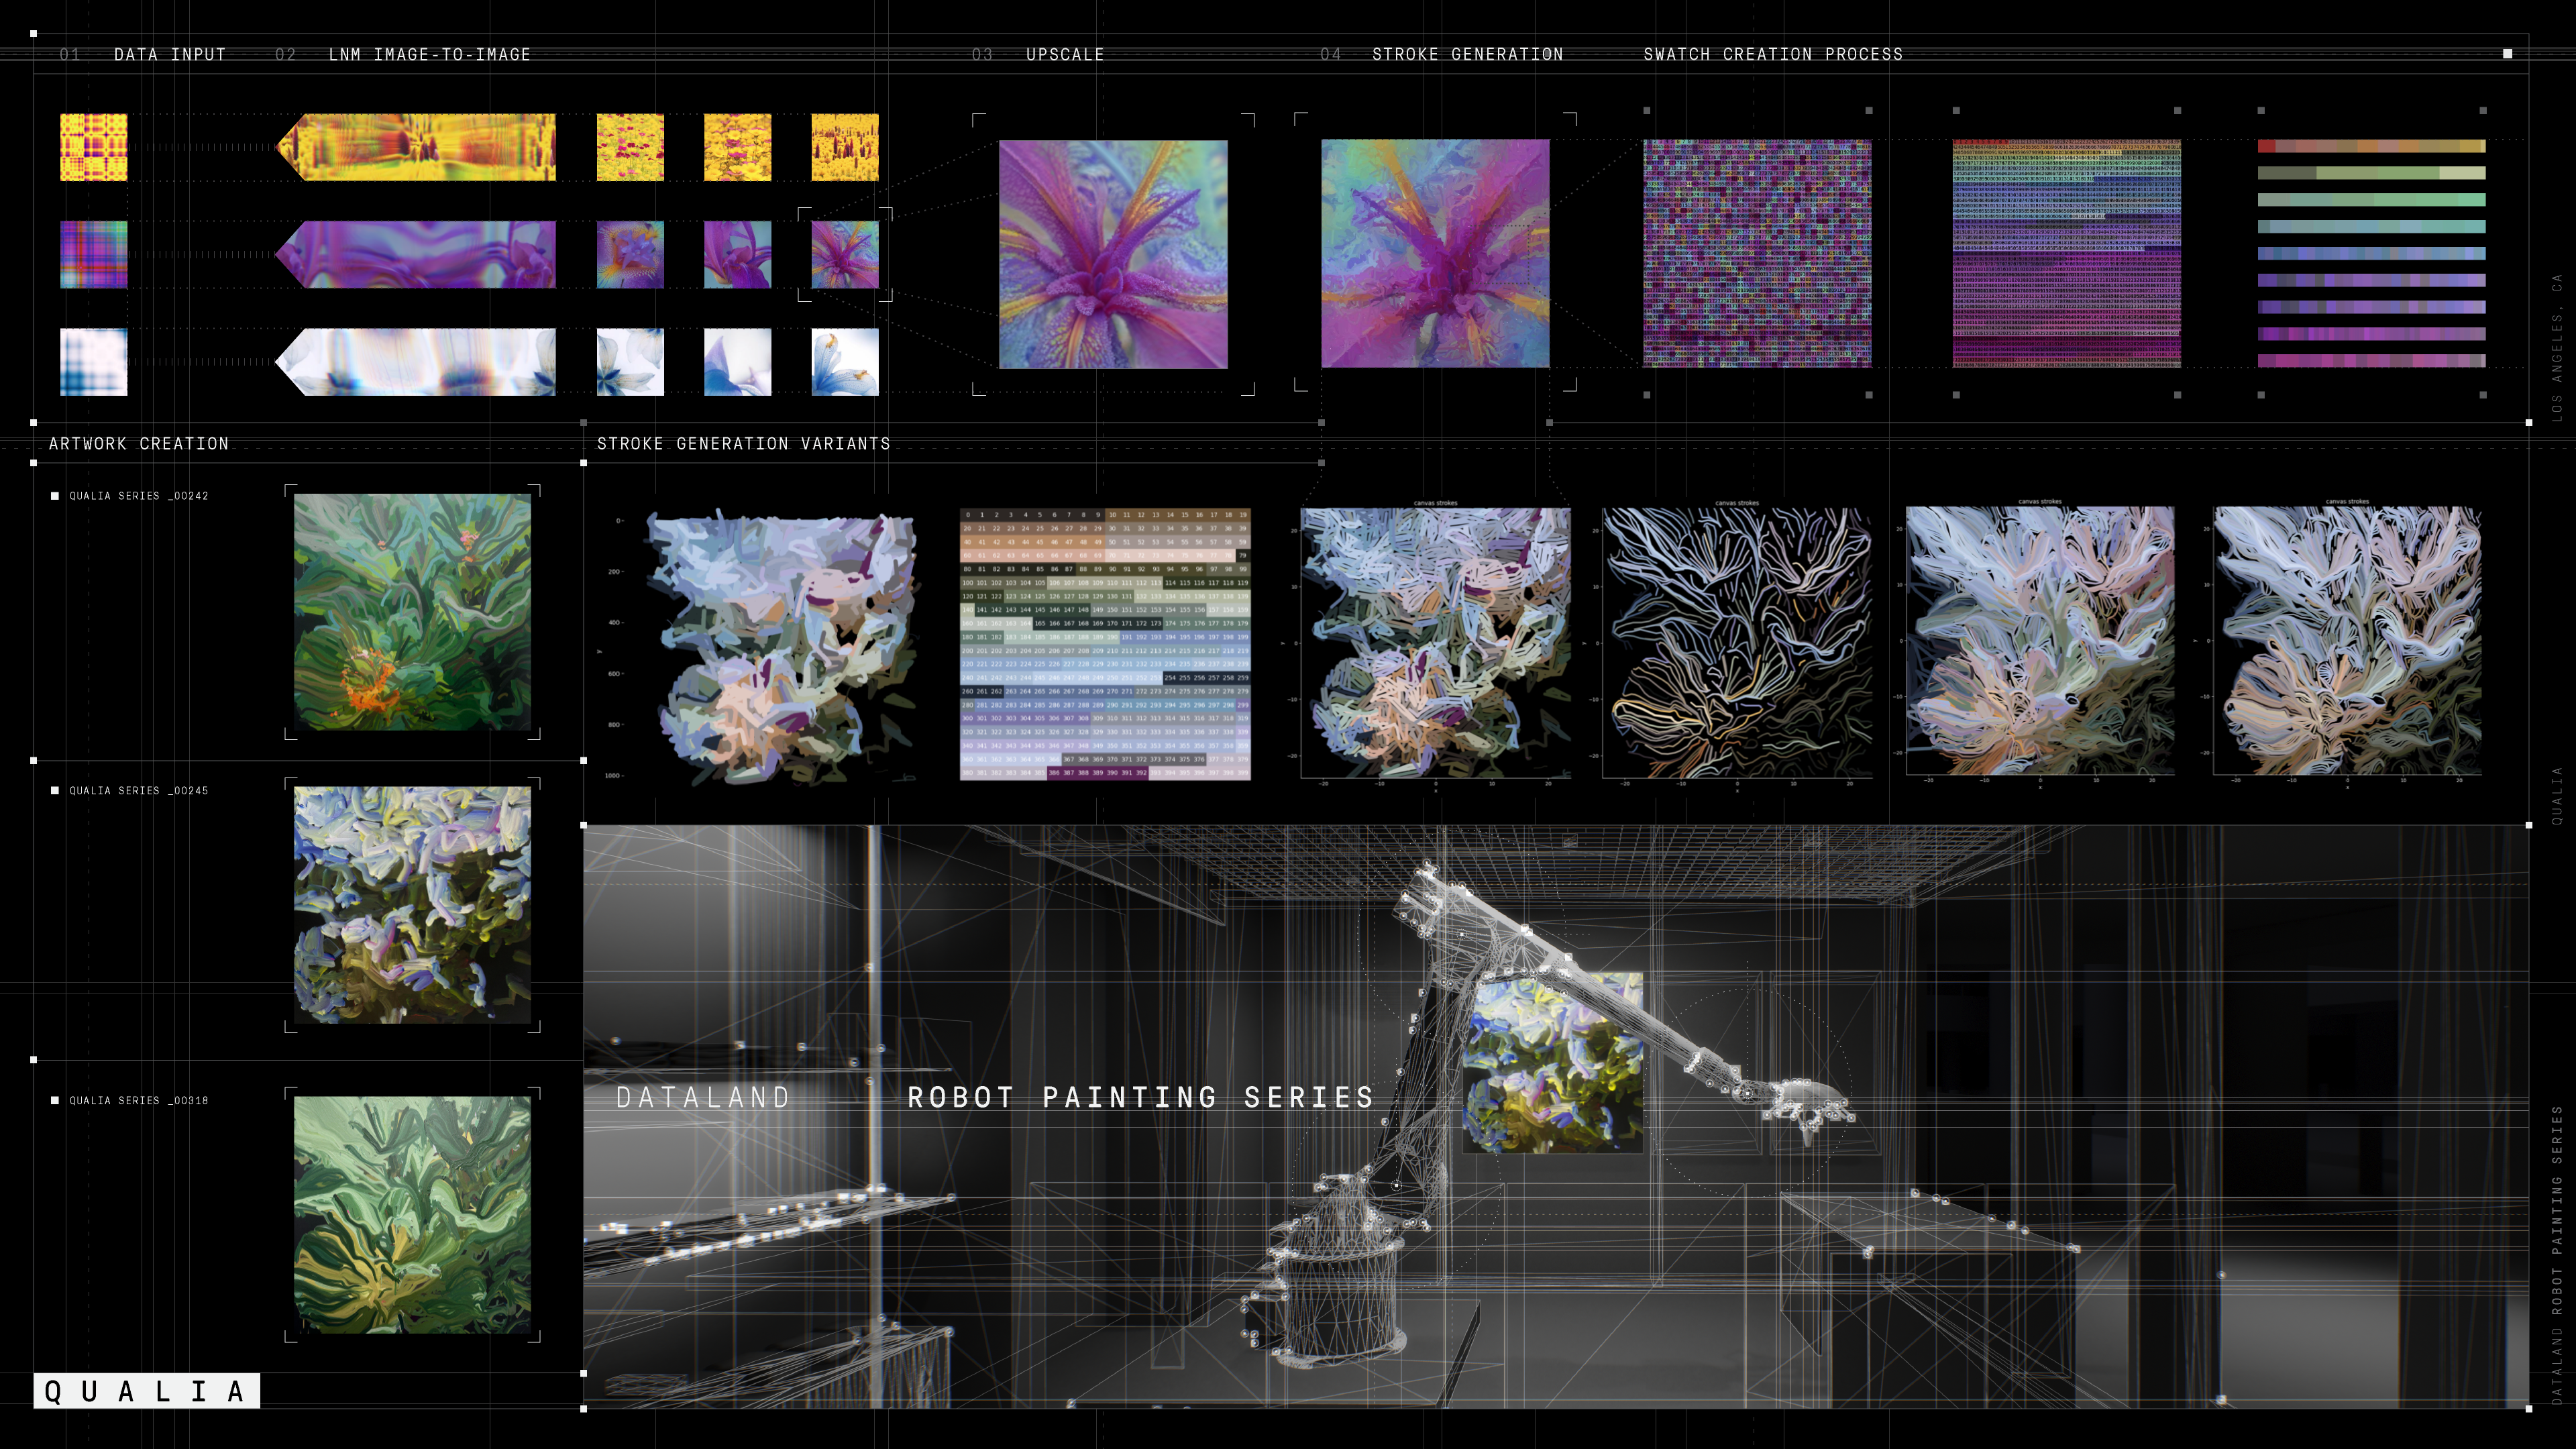Click the QUALIA SERIES _00242 label
2576x1449 pixels.
[139, 496]
